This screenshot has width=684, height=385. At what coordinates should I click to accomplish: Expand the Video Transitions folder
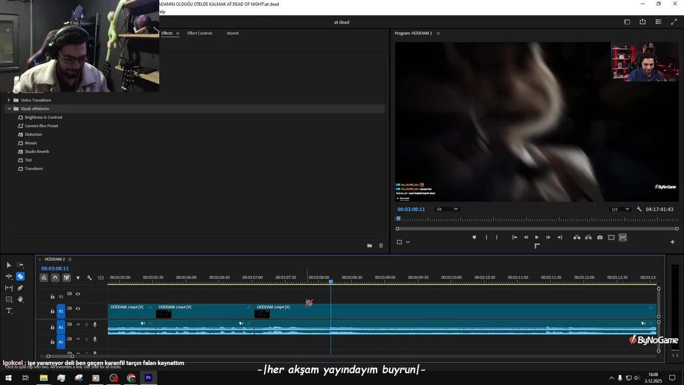(9, 100)
